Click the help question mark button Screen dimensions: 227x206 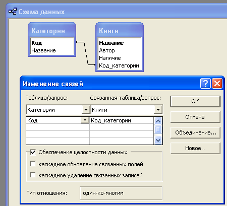205,83
